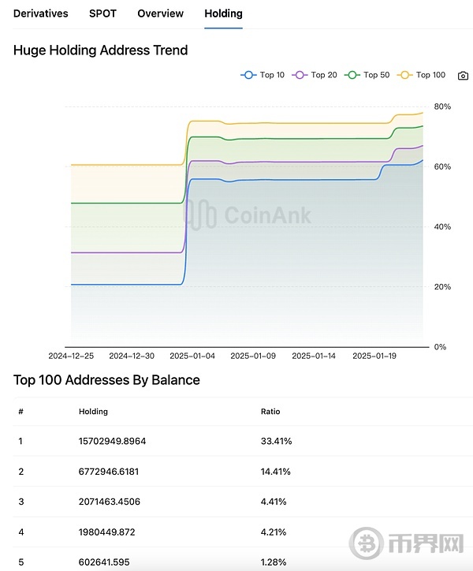Click the 33.41% ratio in row 1
The height and width of the screenshot is (571, 473).
coord(276,441)
